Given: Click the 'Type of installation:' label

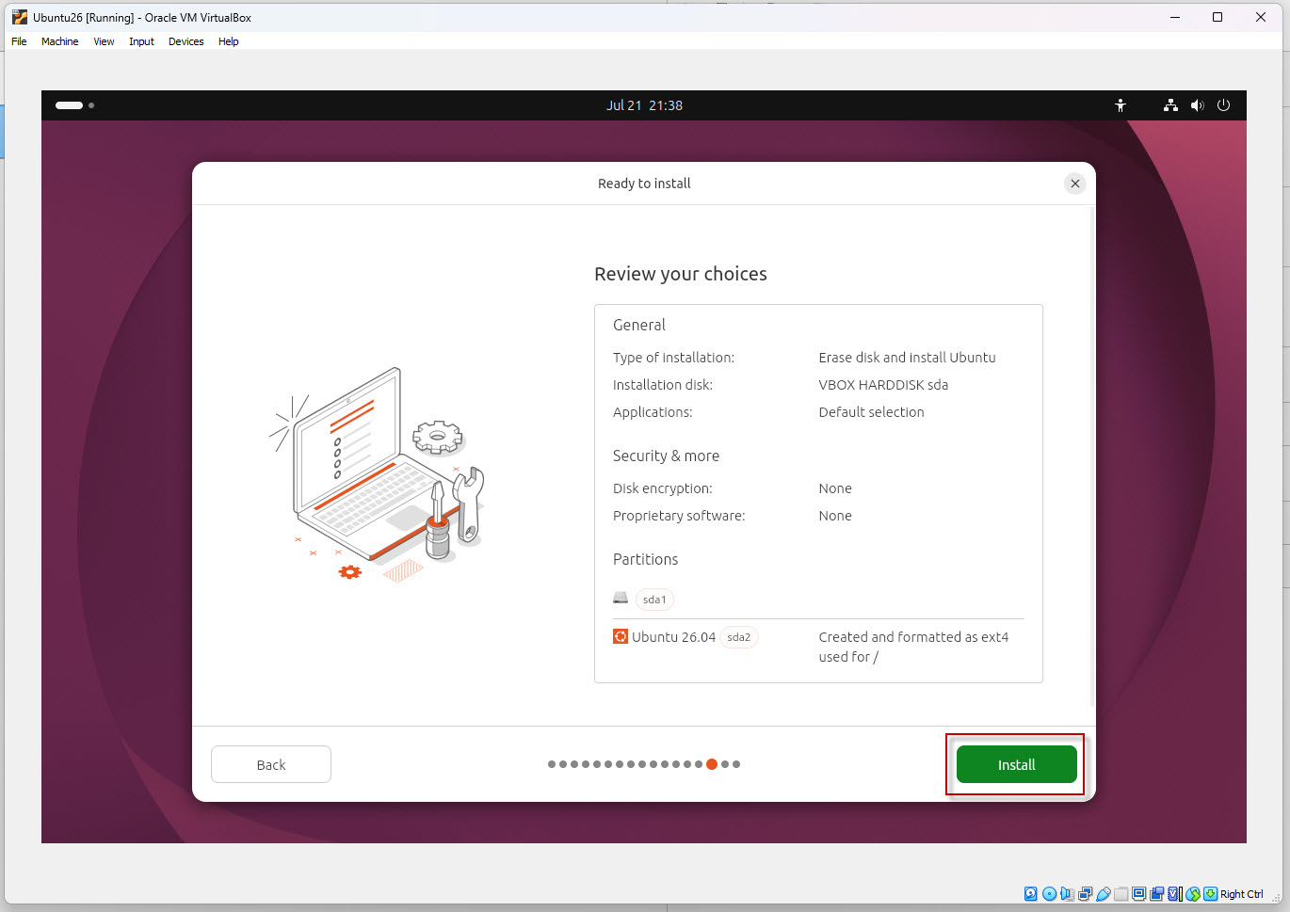Looking at the screenshot, I should tap(673, 358).
